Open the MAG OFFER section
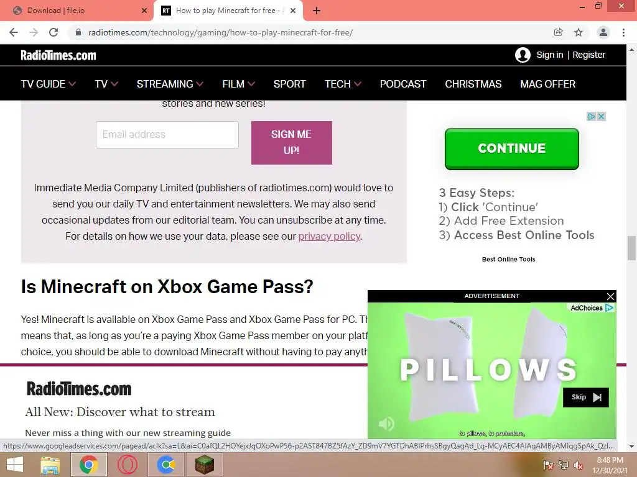Image resolution: width=637 pixels, height=477 pixels. pyautogui.click(x=548, y=84)
